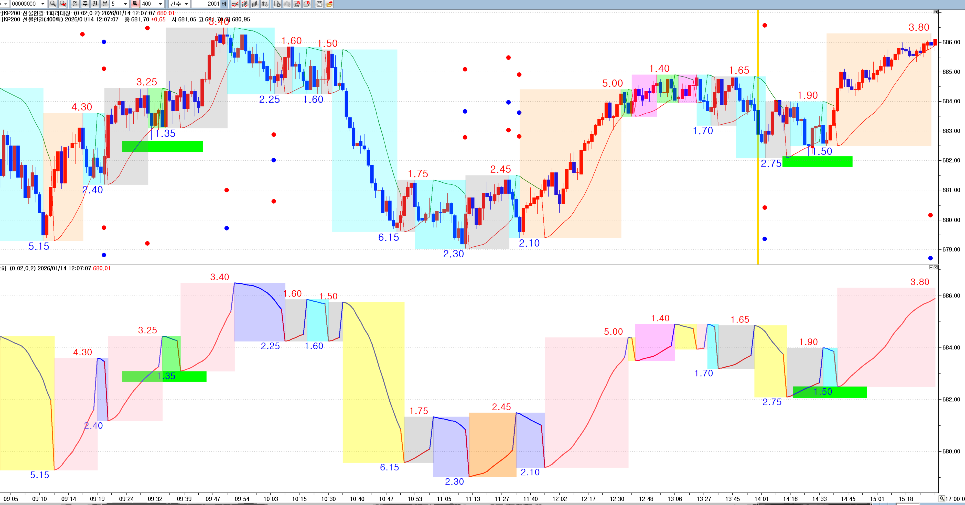The height and width of the screenshot is (505, 965).
Task: Click the gray bar chart icon
Action: [x=255, y=4]
